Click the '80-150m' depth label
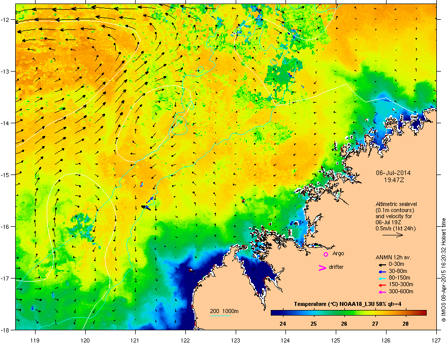 399,278
